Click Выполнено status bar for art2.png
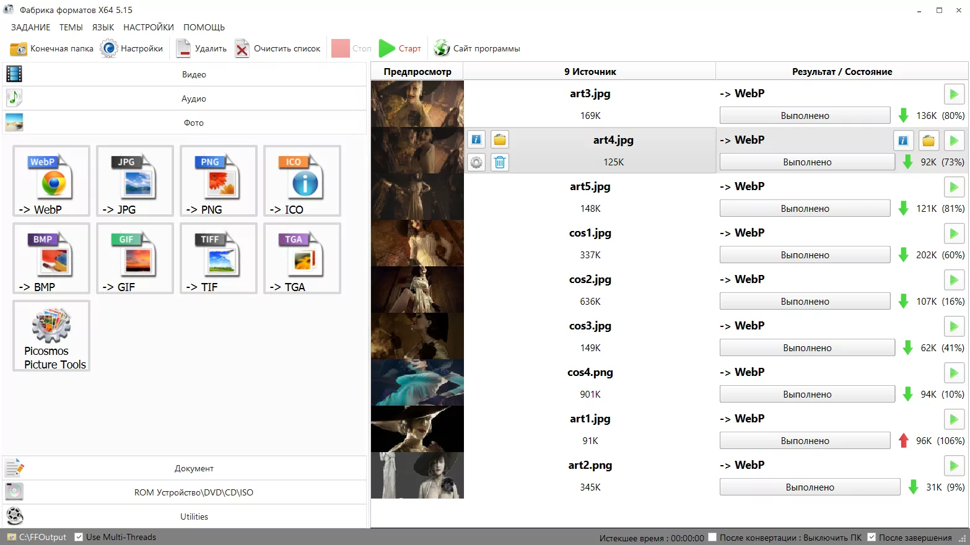The width and height of the screenshot is (970, 545). 810,487
